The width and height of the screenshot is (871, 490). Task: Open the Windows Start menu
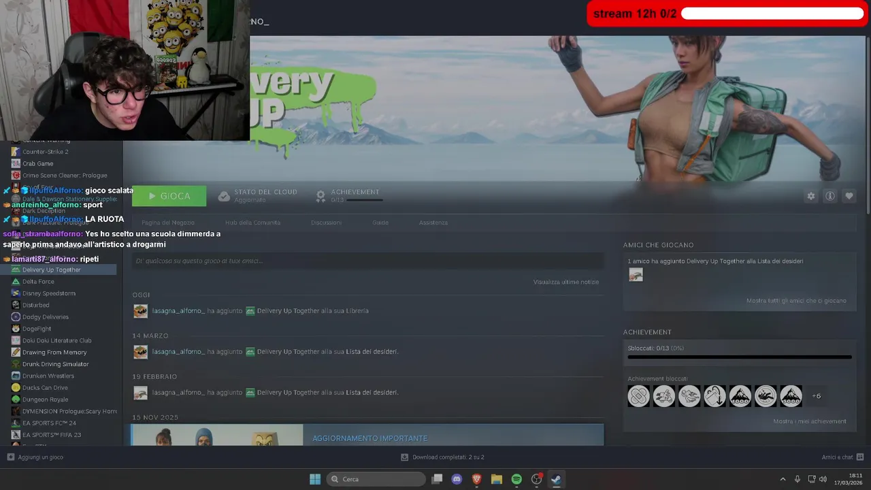click(x=315, y=479)
